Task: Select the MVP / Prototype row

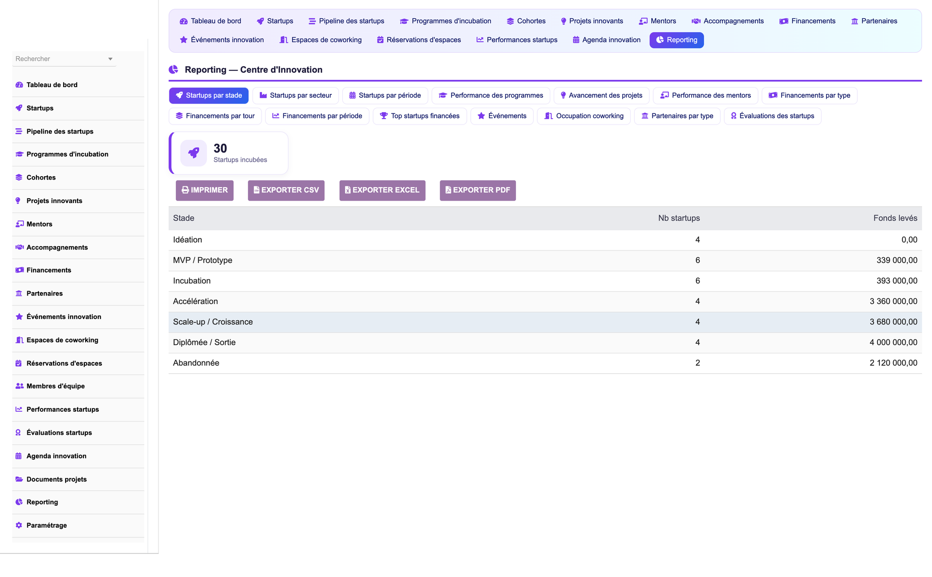Action: pos(545,260)
